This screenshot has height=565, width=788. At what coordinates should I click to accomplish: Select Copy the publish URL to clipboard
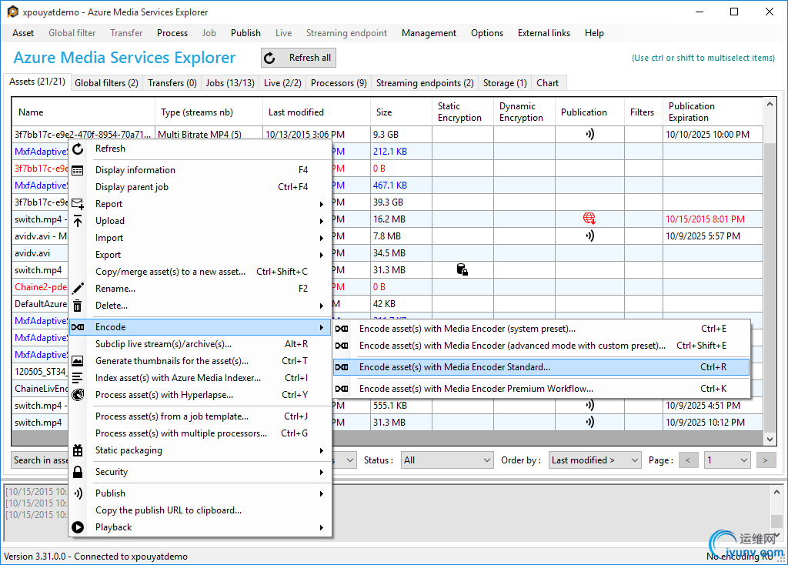(200, 510)
